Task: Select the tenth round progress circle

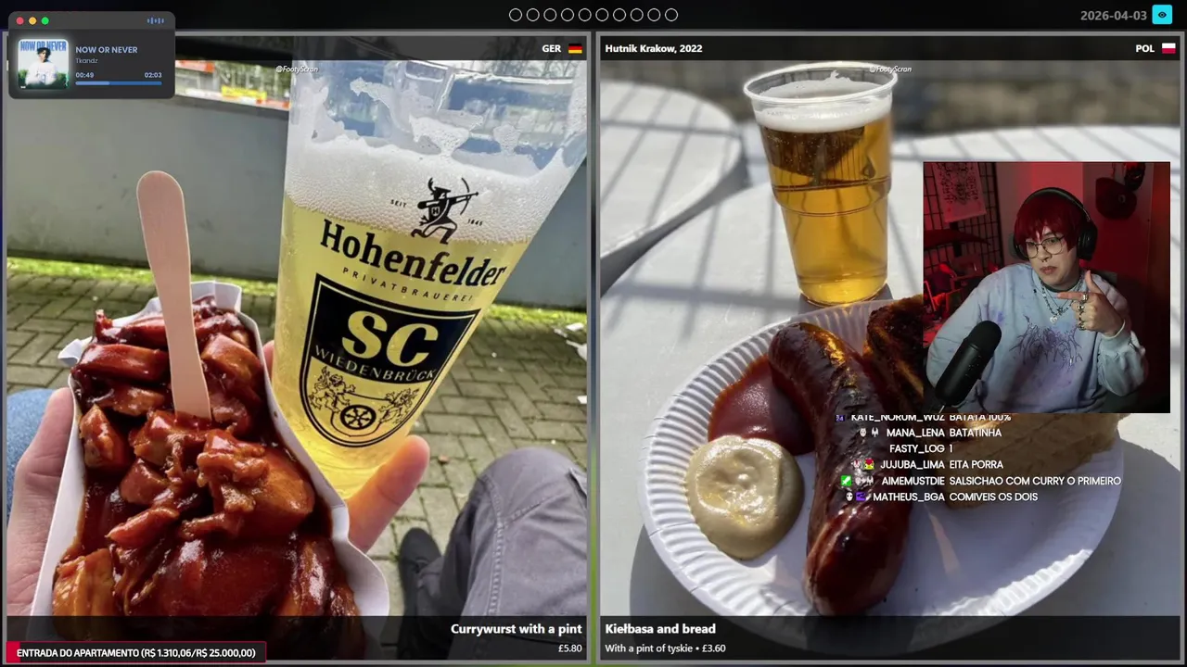Action: coord(671,15)
